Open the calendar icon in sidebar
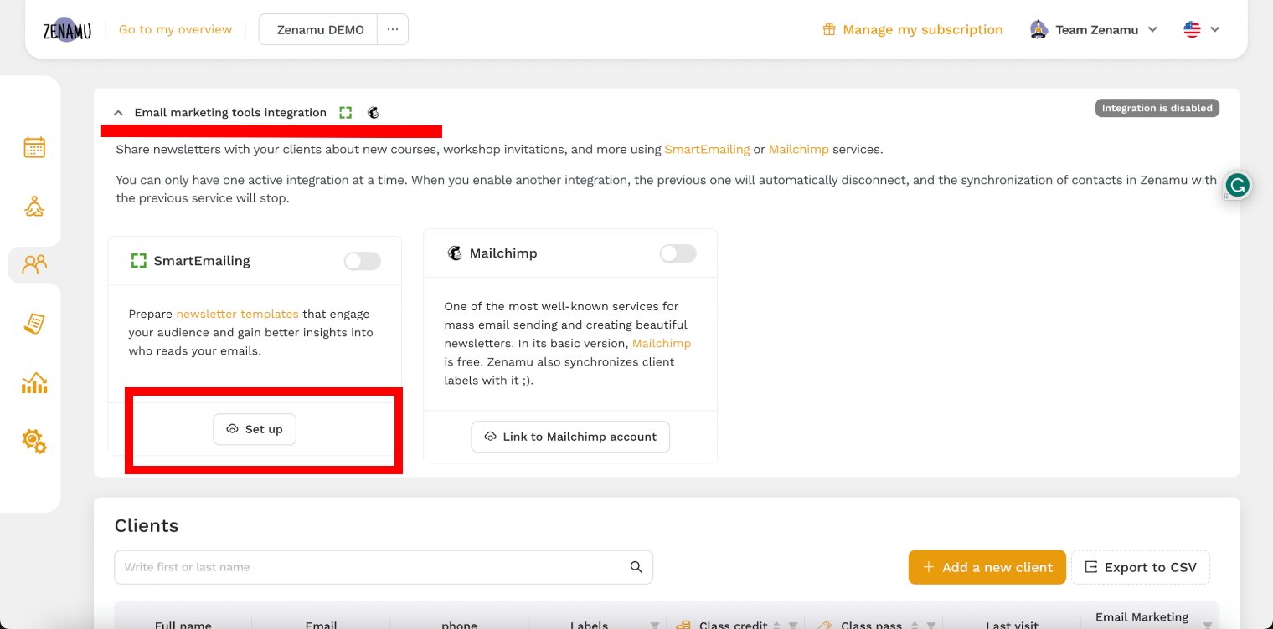The width and height of the screenshot is (1273, 629). tap(34, 147)
